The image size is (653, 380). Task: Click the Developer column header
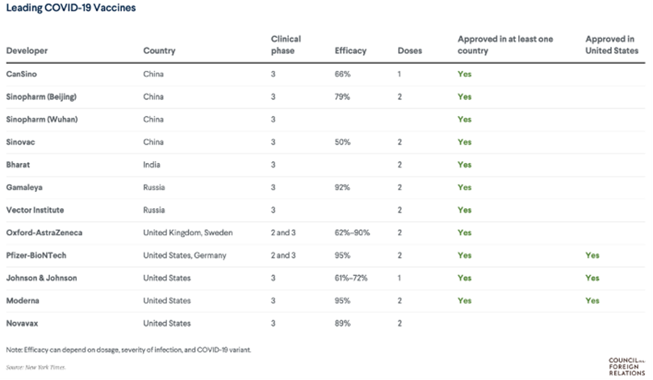(x=27, y=51)
